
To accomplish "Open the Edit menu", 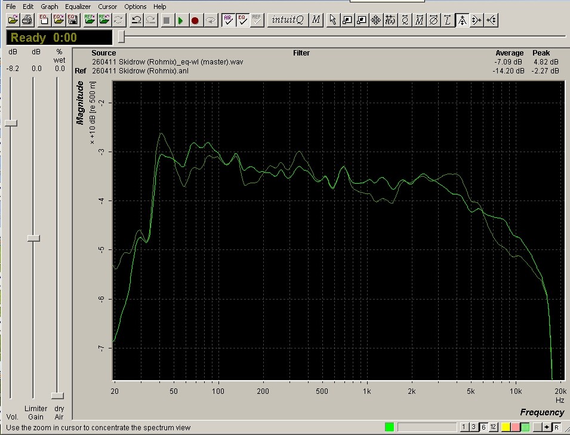I will (28, 7).
